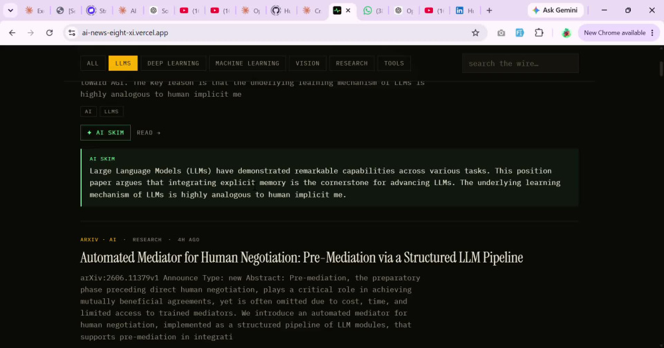This screenshot has height=348, width=664.
Task: Select the TOOLS filter
Action: tap(394, 64)
